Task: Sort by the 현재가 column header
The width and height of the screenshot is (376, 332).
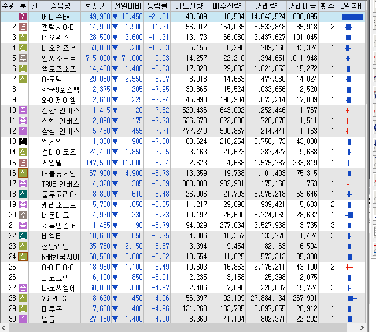Action: click(x=96, y=6)
